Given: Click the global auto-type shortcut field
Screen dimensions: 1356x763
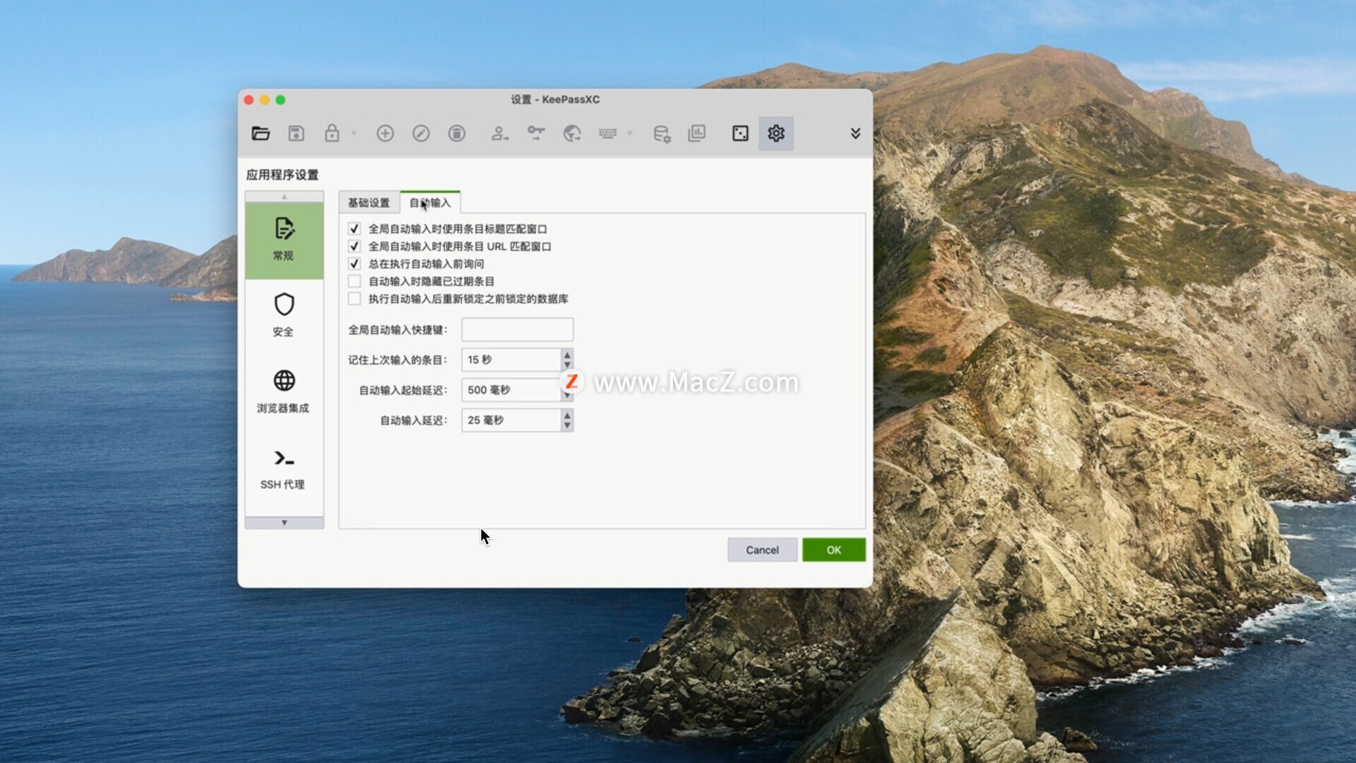Looking at the screenshot, I should [517, 329].
